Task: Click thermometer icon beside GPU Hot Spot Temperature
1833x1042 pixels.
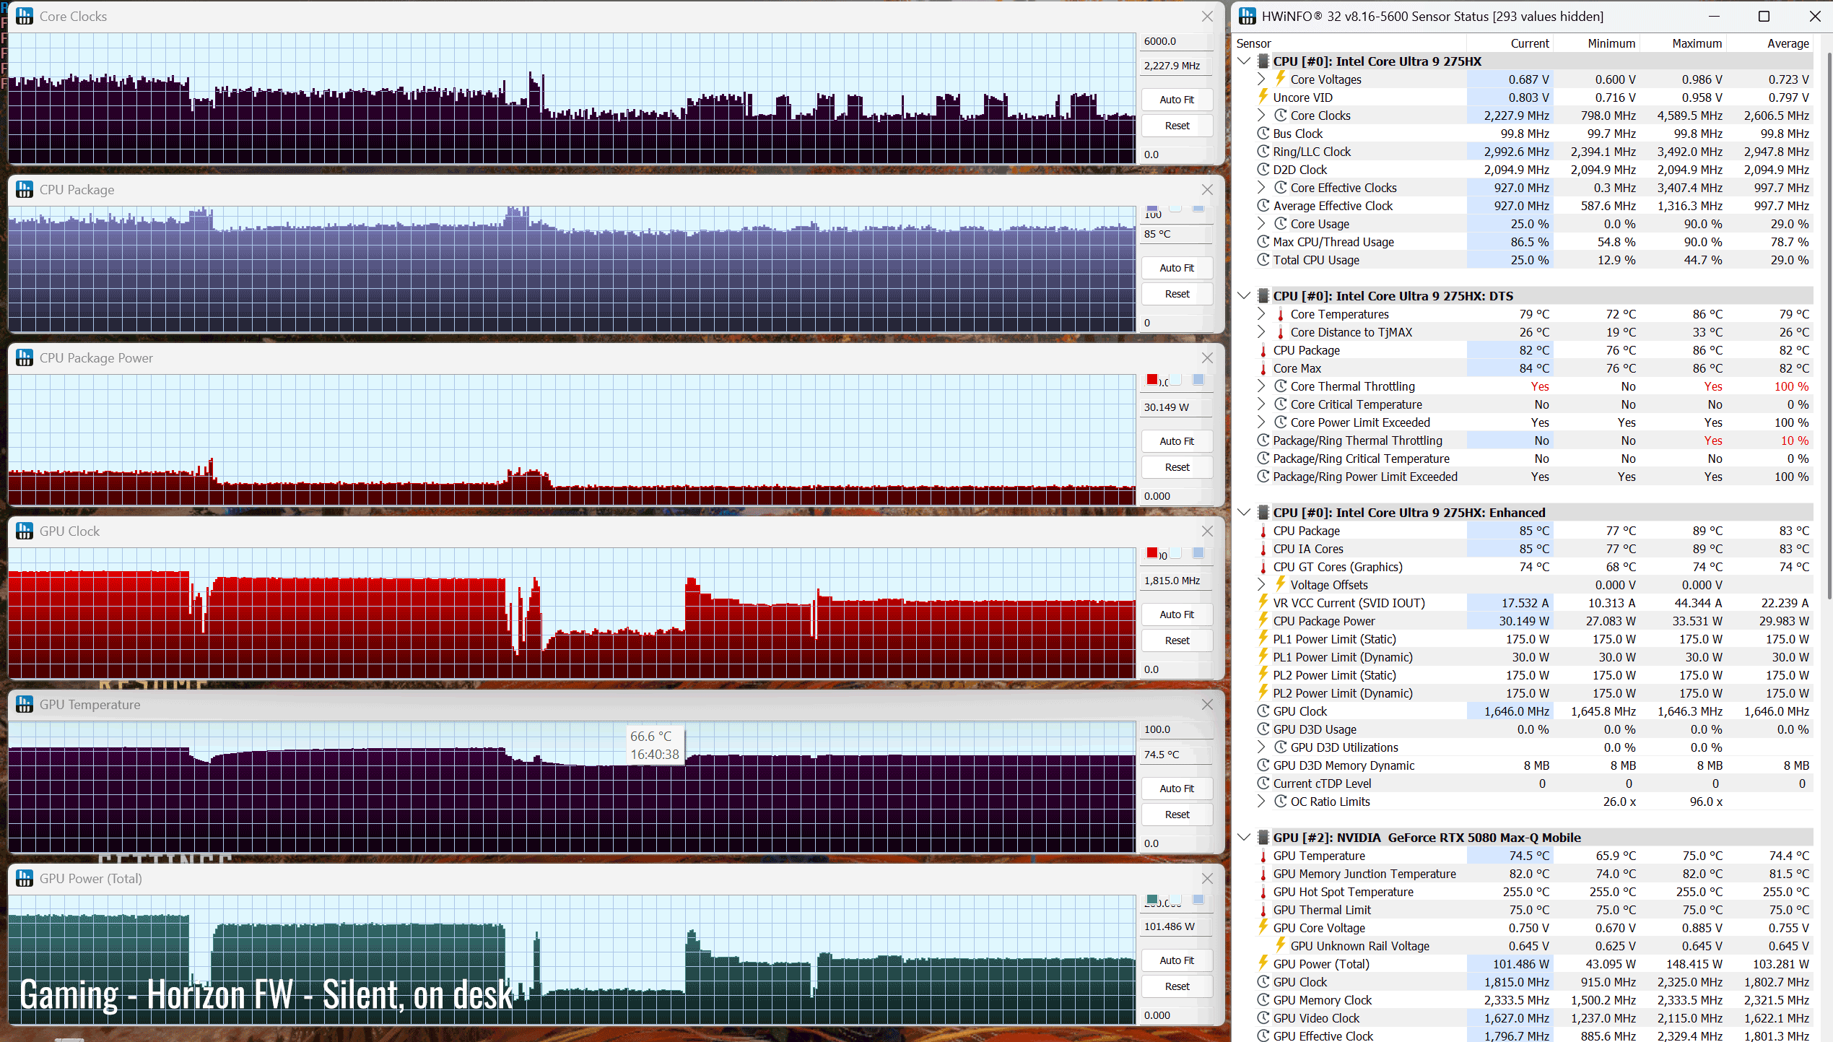Action: click(1263, 892)
